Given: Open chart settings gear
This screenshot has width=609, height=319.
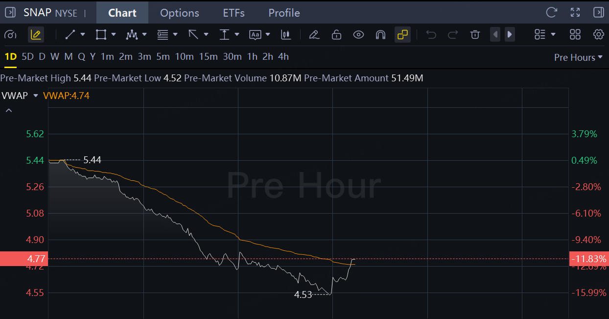Looking at the screenshot, I should (x=598, y=34).
